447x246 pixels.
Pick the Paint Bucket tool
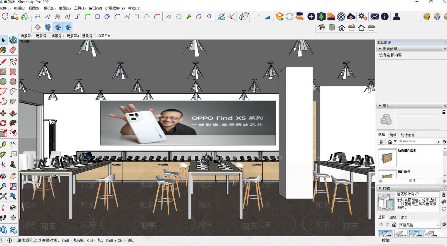tap(3, 50)
